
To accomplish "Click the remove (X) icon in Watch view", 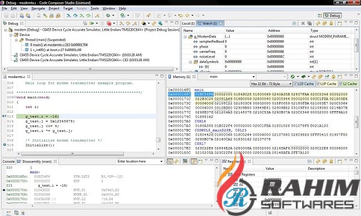I will pos(303,23).
